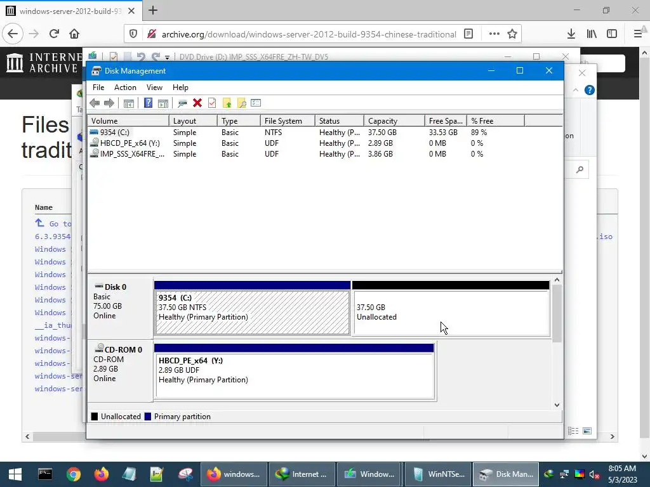Click the Back arrow in Disk Management toolbar

(x=95, y=103)
